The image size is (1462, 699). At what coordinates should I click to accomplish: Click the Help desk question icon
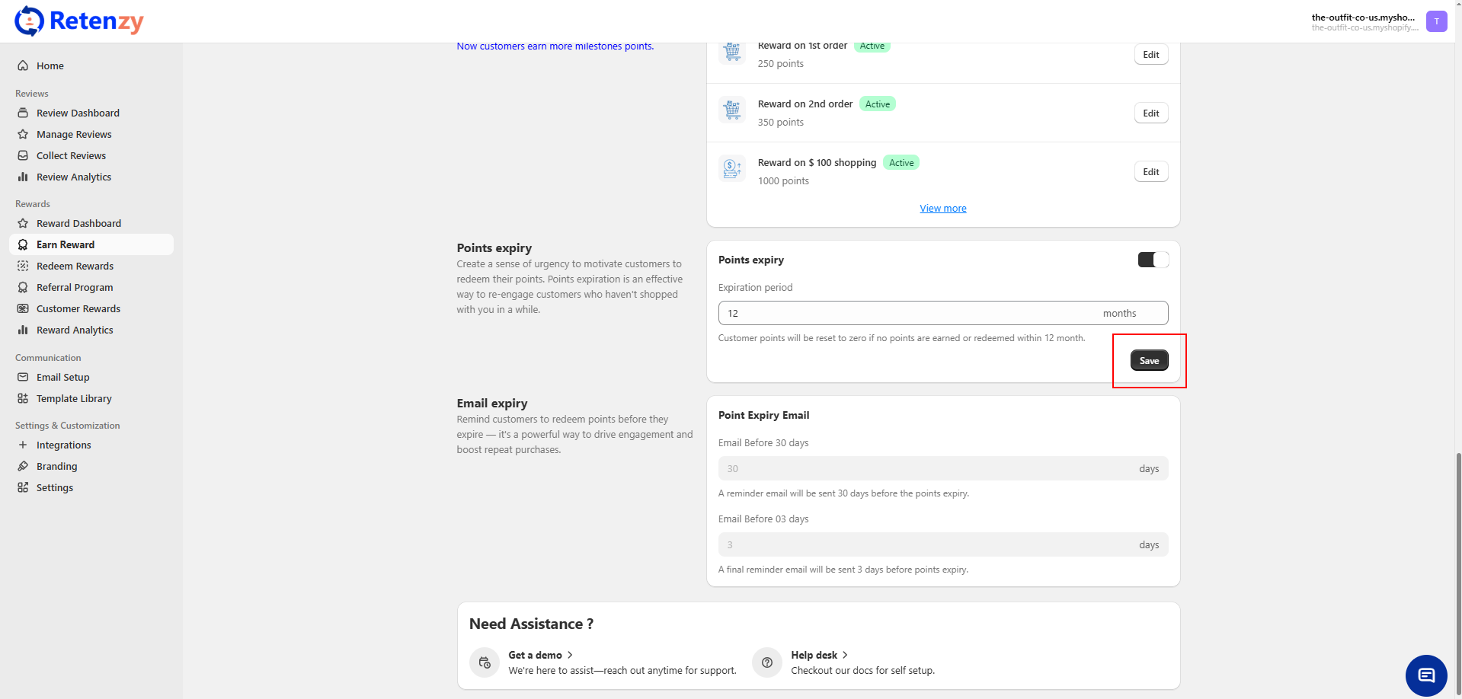point(767,662)
